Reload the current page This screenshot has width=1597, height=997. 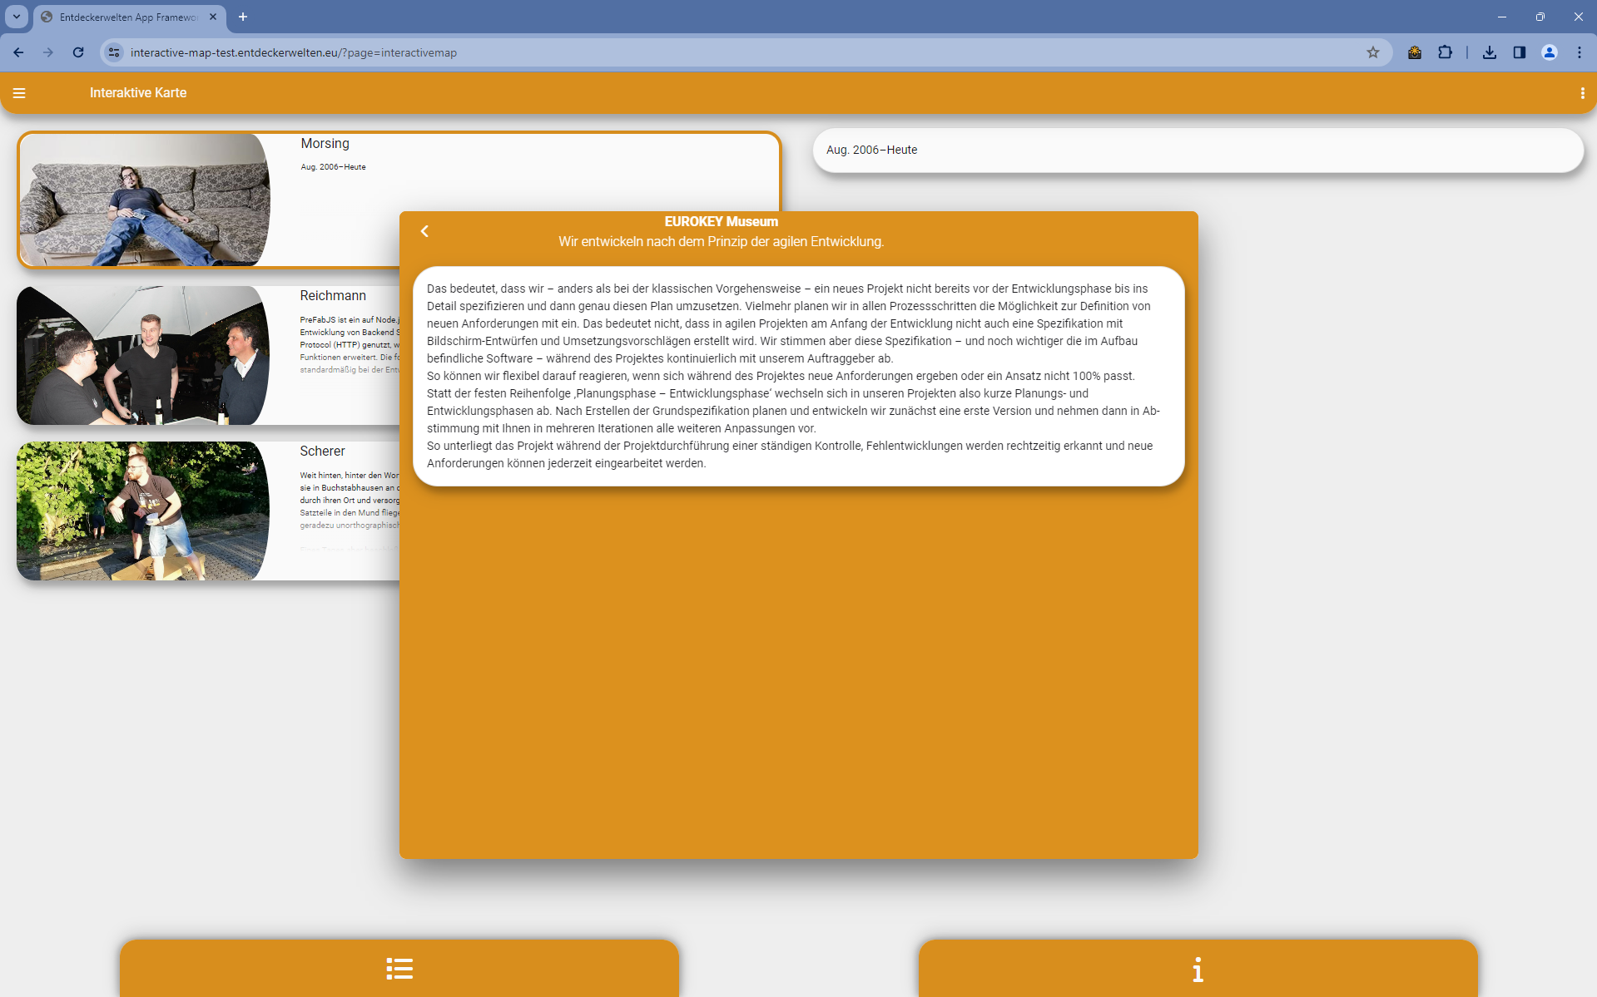78,52
